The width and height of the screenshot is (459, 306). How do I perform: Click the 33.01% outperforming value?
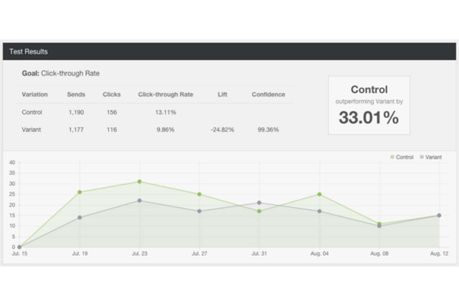point(369,118)
